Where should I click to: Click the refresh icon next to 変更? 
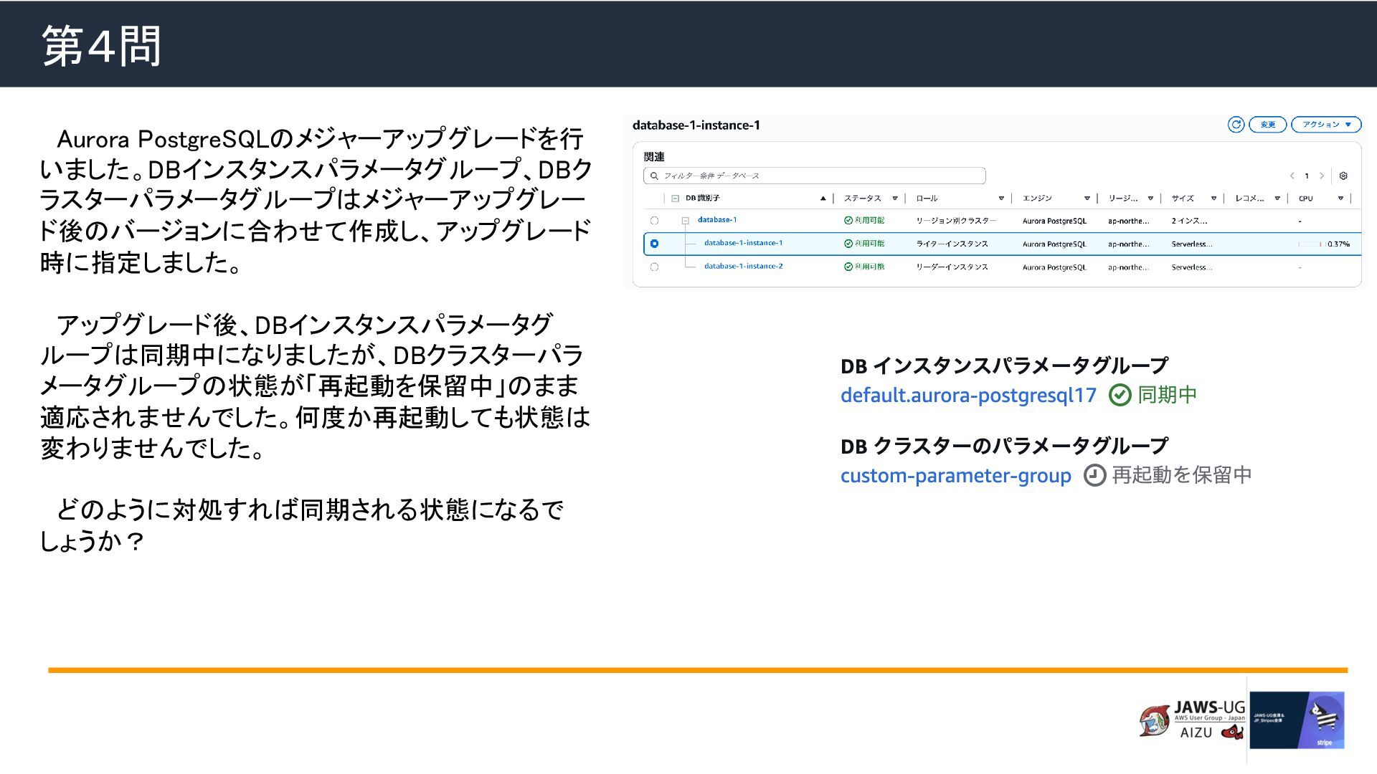pos(1236,125)
